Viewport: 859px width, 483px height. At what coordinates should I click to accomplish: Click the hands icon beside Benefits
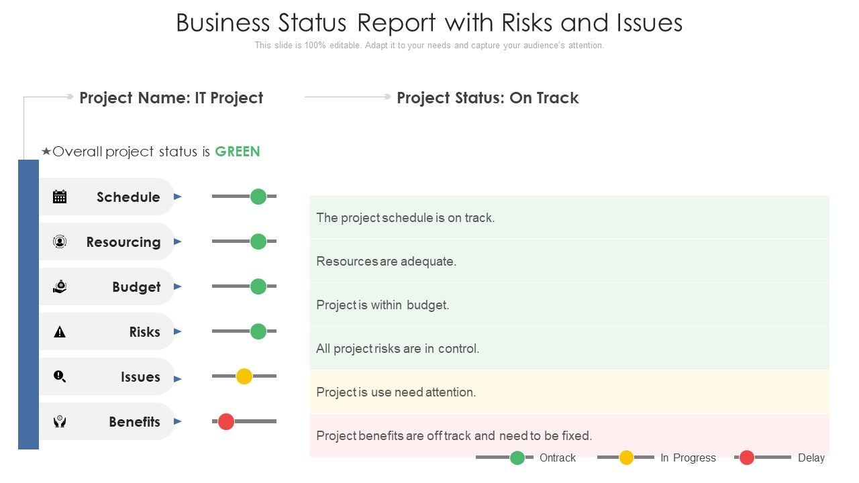coord(60,421)
